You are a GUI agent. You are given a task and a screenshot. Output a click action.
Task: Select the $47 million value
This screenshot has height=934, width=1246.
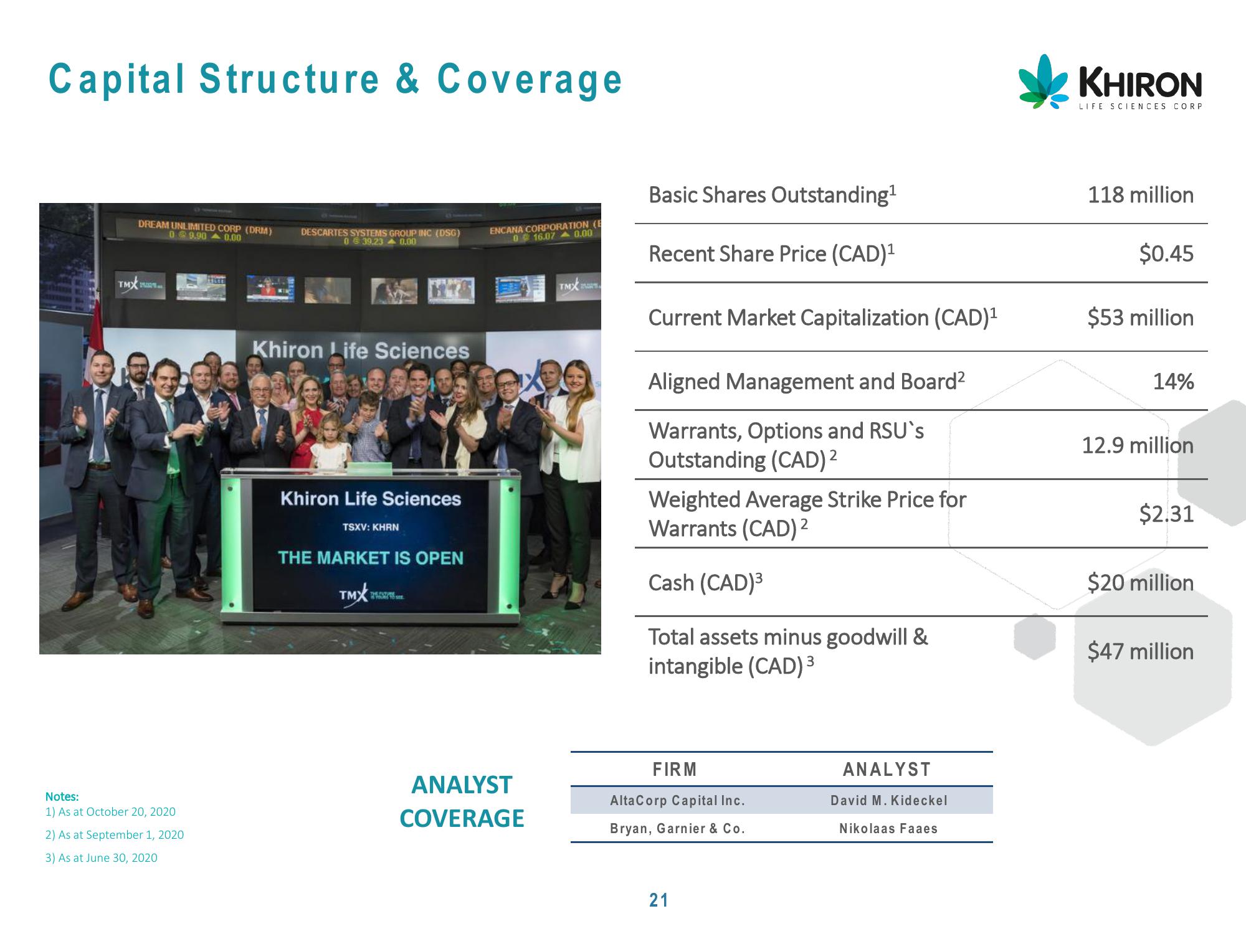click(x=1140, y=651)
